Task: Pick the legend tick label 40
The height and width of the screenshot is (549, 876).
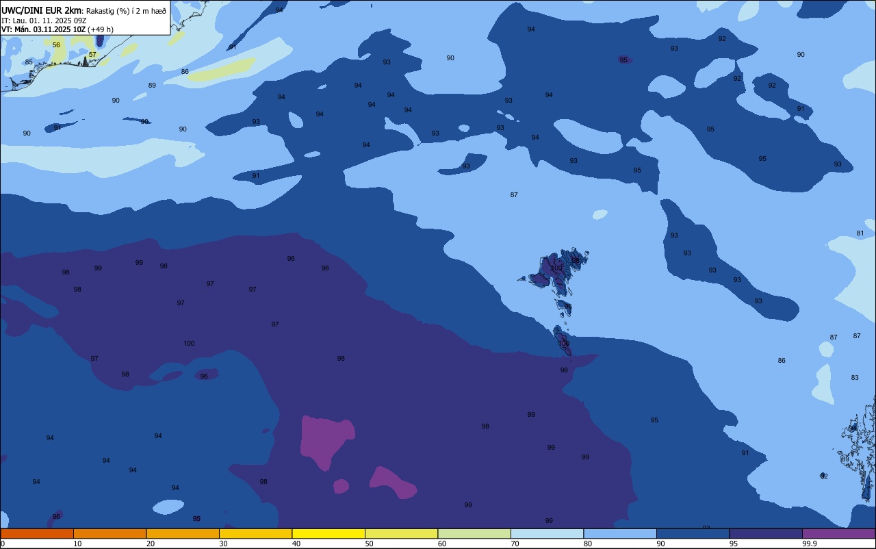Action: pyautogui.click(x=296, y=544)
